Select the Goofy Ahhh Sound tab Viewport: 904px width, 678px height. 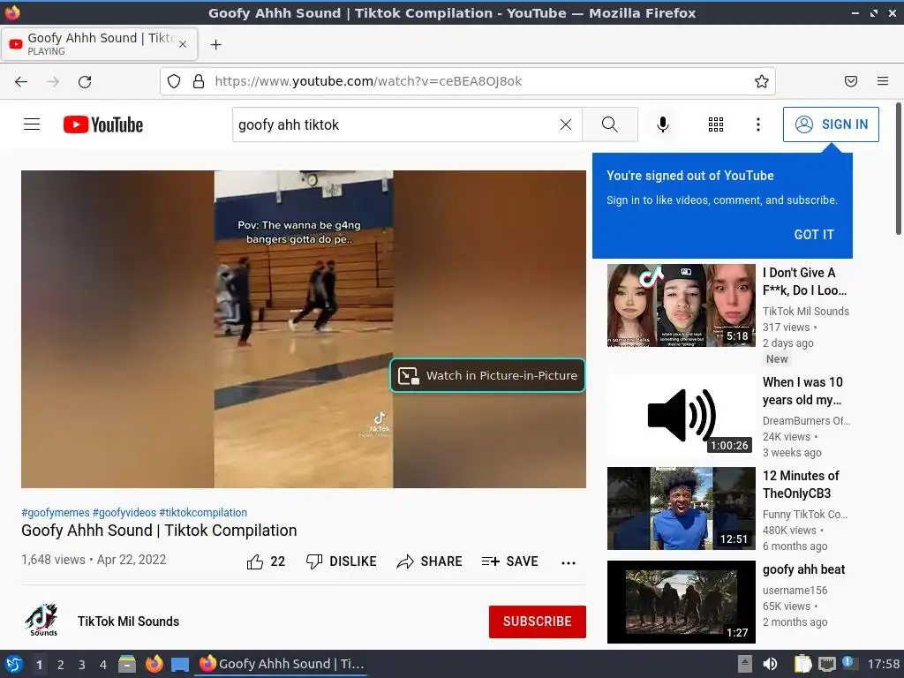99,44
